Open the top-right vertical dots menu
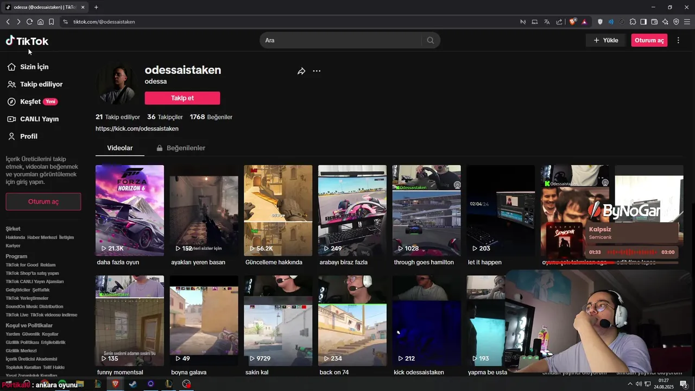This screenshot has height=391, width=695. [678, 40]
